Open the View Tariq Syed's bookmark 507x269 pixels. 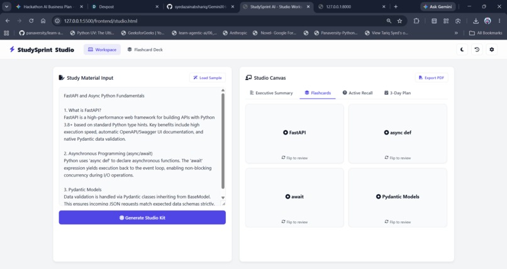coord(386,33)
